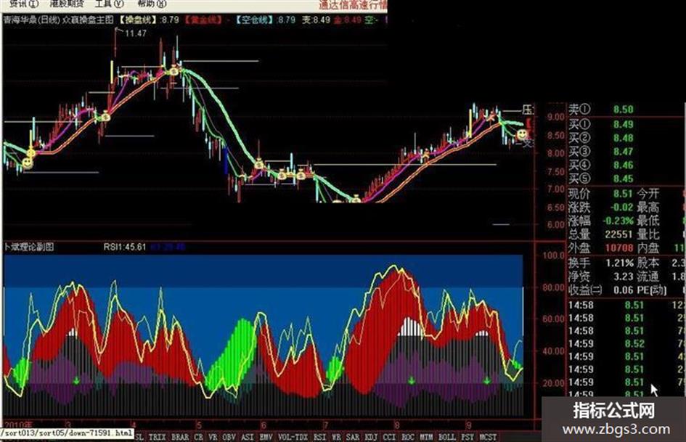The height and width of the screenshot is (442, 686).
Task: Select the BOLL indicator tab
Action: tap(446, 437)
